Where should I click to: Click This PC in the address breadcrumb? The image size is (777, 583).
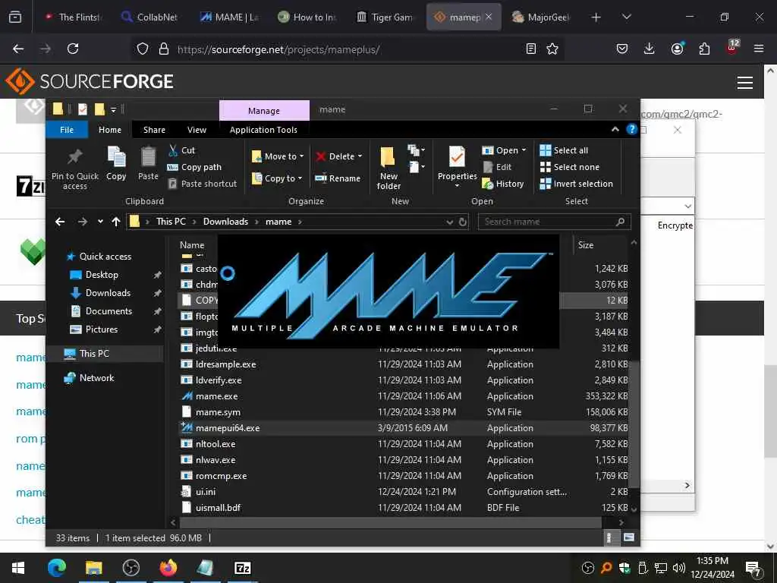coord(171,222)
